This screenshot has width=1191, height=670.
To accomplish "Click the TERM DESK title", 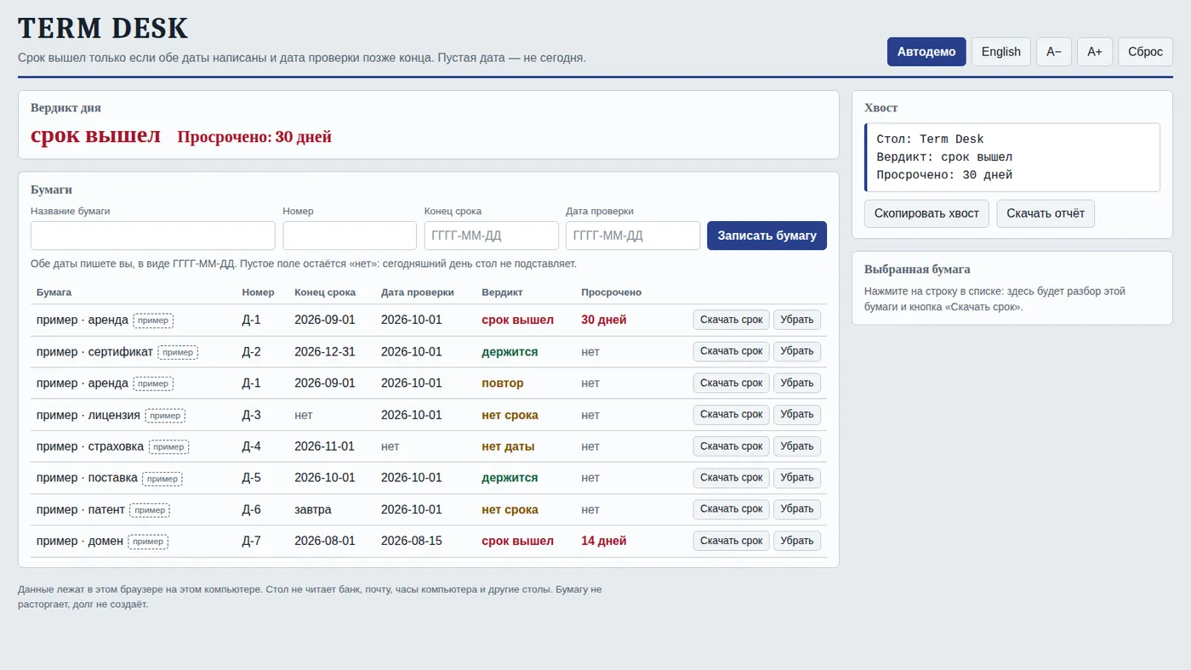I will coord(103,28).
